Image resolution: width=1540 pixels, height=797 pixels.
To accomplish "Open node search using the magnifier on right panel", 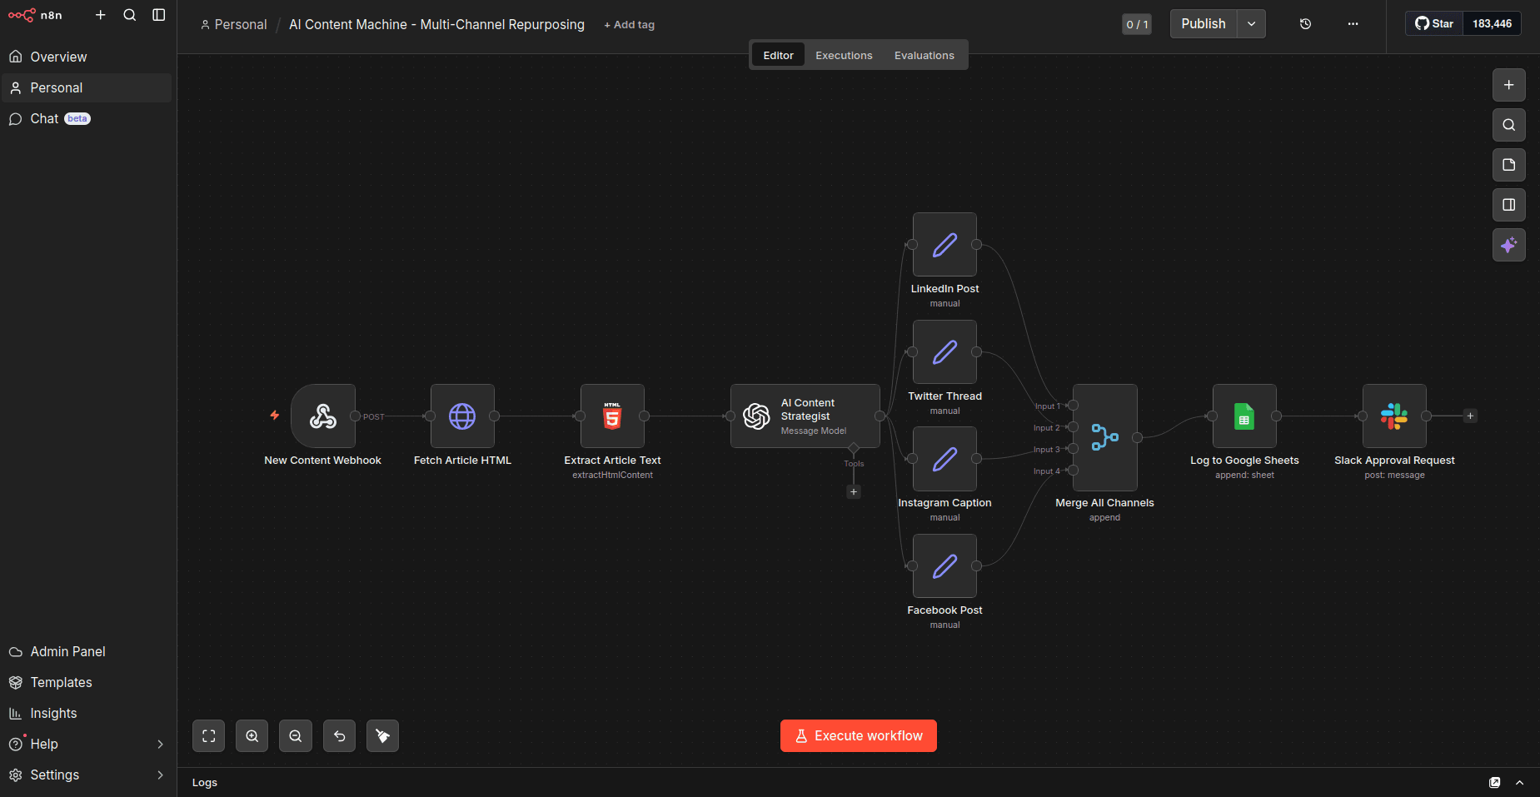I will tap(1508, 125).
